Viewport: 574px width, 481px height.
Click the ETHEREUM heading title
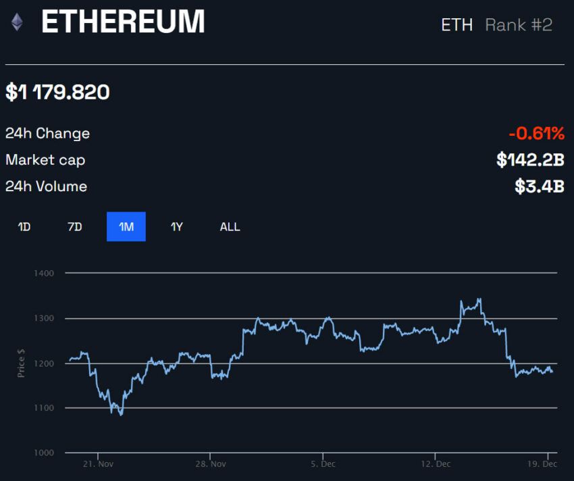[124, 22]
